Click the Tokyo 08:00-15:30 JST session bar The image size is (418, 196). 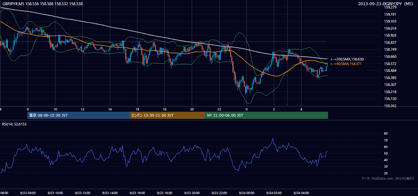tap(79, 115)
